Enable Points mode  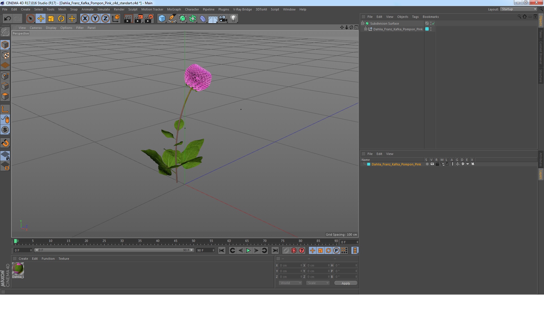(x=5, y=76)
